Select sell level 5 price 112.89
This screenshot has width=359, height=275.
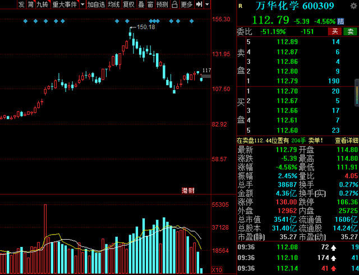tap(287, 42)
